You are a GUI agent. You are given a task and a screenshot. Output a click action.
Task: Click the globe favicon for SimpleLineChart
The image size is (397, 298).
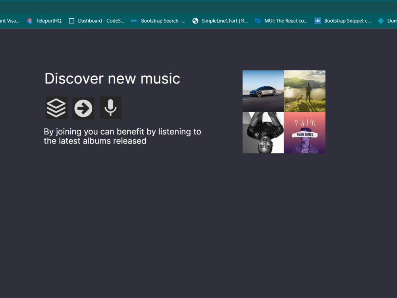click(x=195, y=21)
